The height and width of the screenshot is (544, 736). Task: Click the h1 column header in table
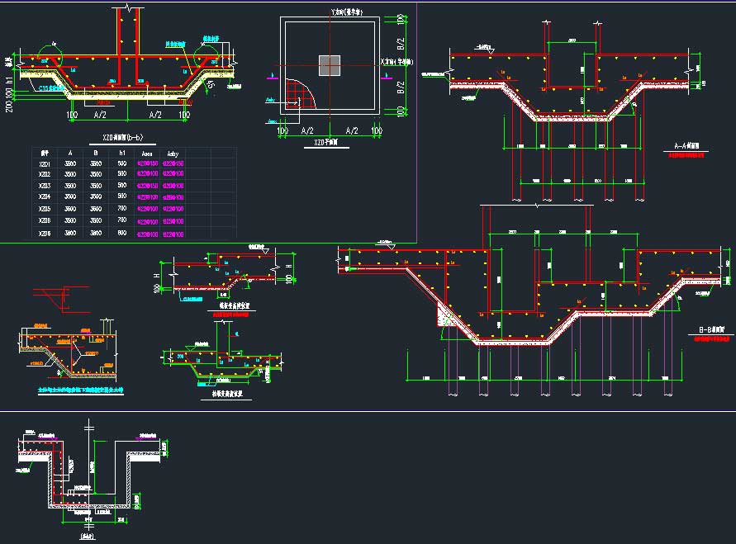122,154
